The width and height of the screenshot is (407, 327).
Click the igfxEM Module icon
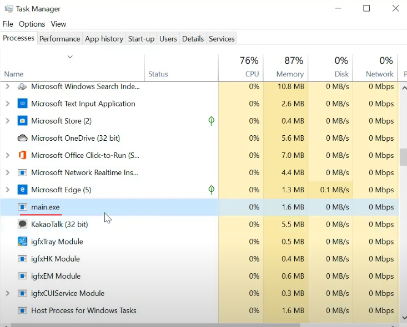22,276
